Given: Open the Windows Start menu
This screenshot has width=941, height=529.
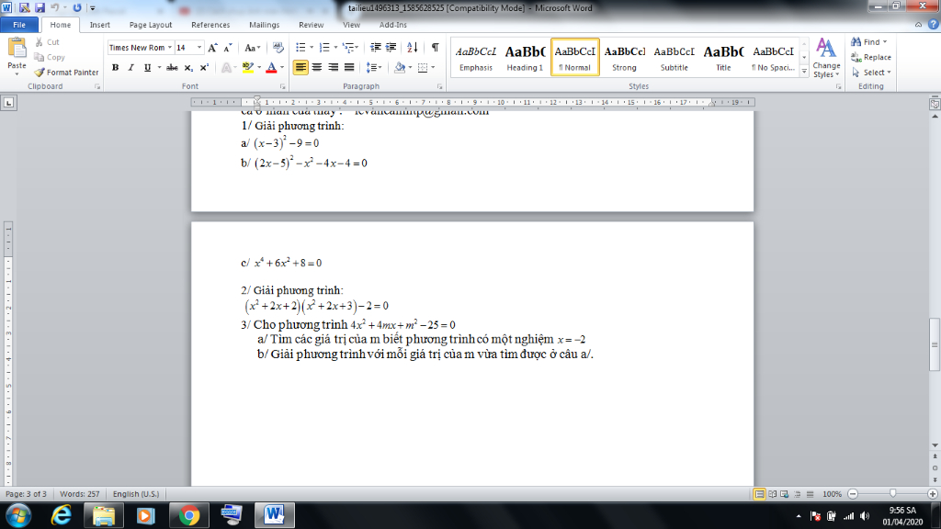Looking at the screenshot, I should 18,515.
